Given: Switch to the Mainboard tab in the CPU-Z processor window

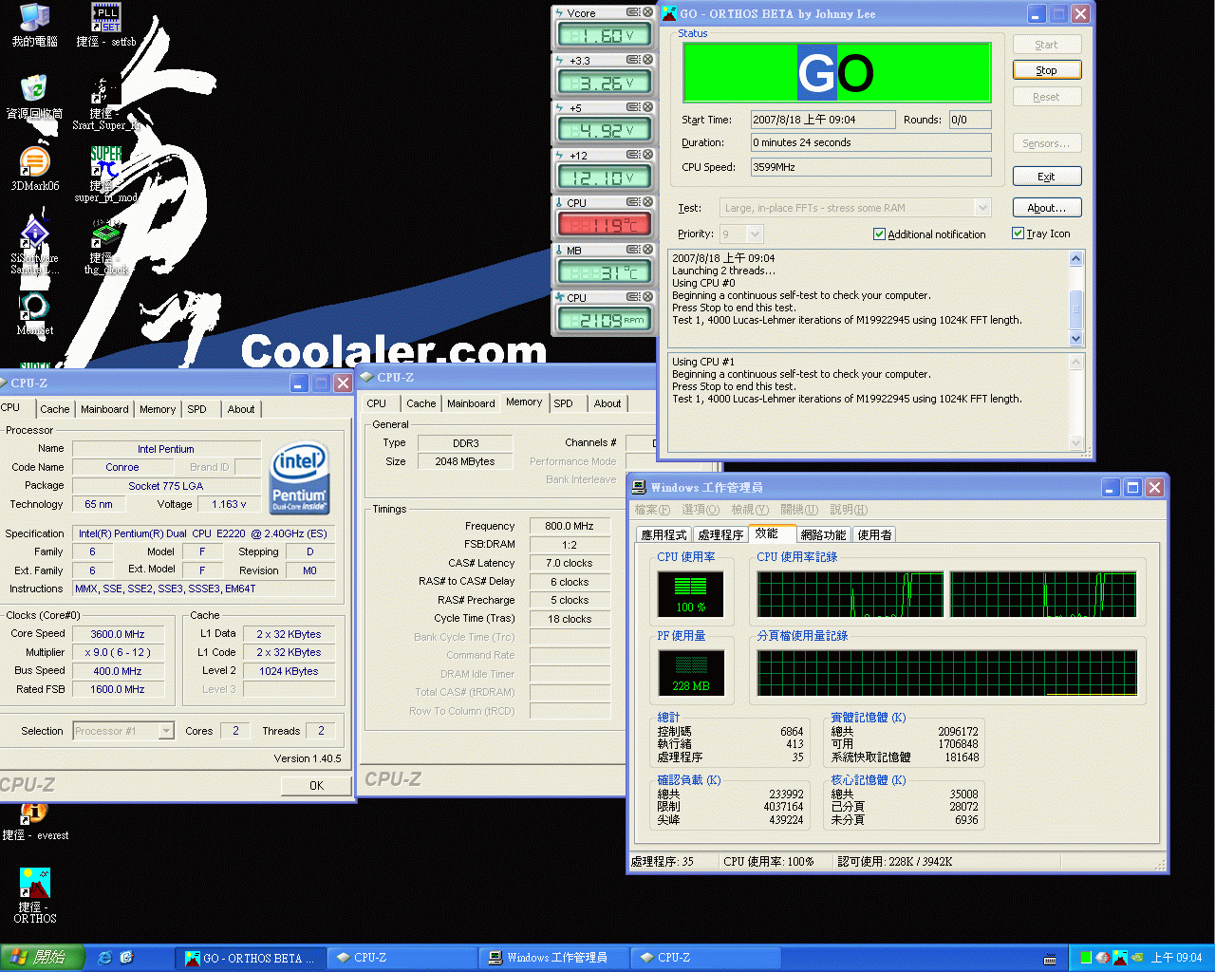Looking at the screenshot, I should [x=104, y=409].
